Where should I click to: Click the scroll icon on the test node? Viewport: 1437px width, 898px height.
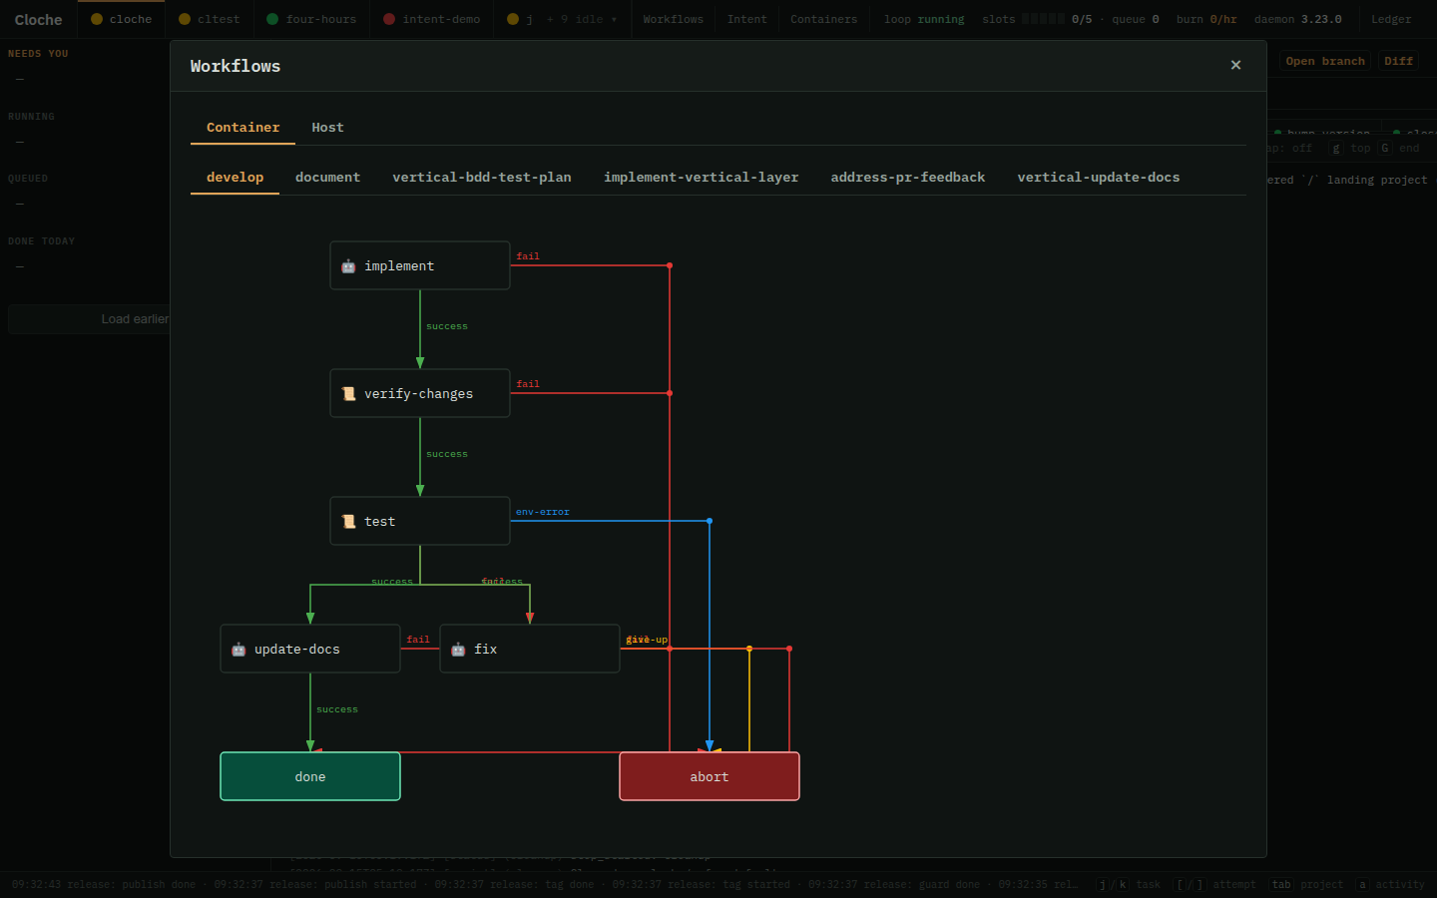pyautogui.click(x=348, y=522)
